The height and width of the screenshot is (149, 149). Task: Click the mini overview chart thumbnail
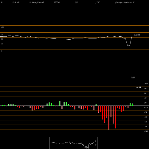[74, 143]
